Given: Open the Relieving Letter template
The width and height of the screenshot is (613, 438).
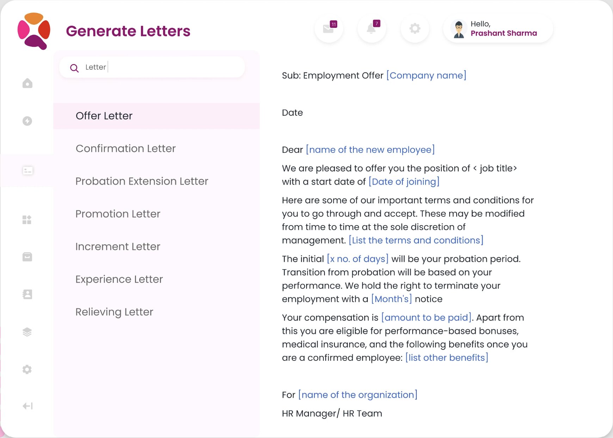Looking at the screenshot, I should [x=114, y=312].
